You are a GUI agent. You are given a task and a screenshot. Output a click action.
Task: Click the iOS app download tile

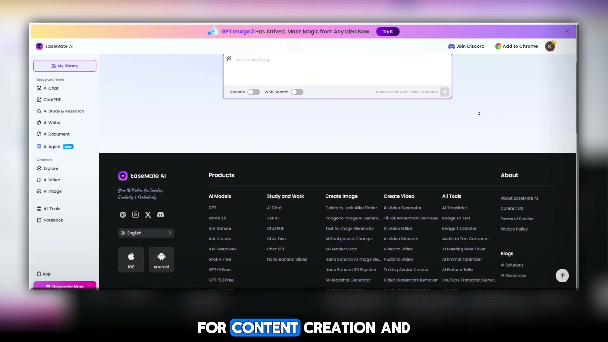(x=131, y=260)
